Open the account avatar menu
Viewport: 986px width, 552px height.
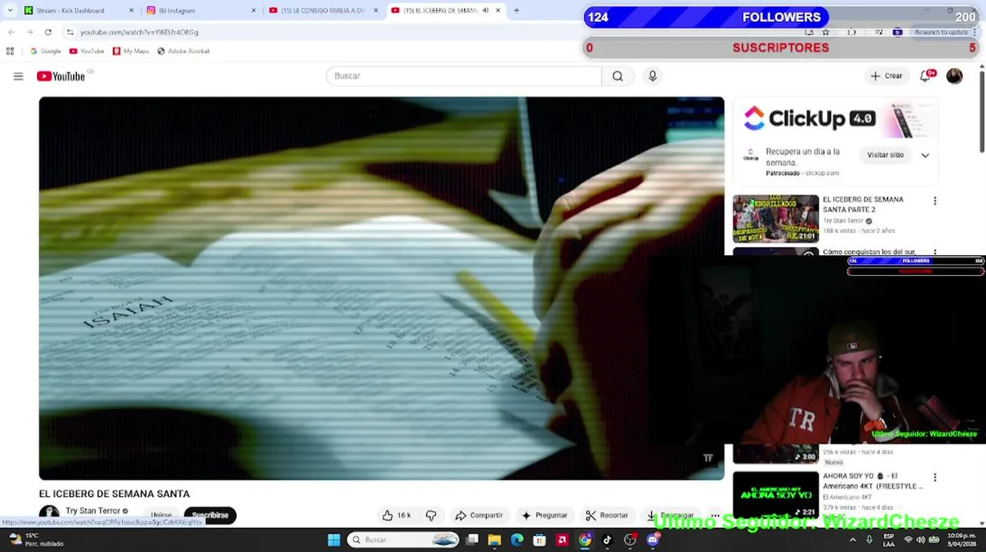[x=955, y=76]
